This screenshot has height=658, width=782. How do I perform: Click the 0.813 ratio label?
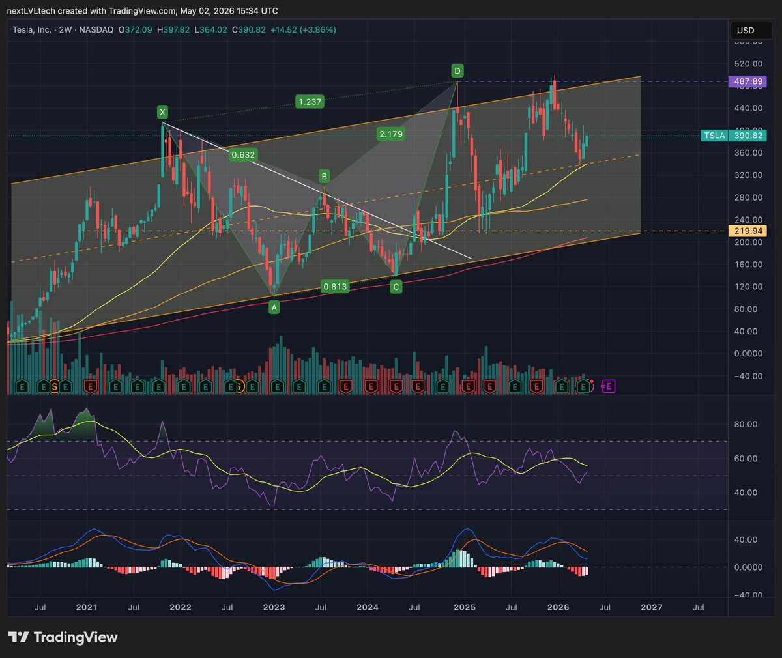[x=334, y=286]
